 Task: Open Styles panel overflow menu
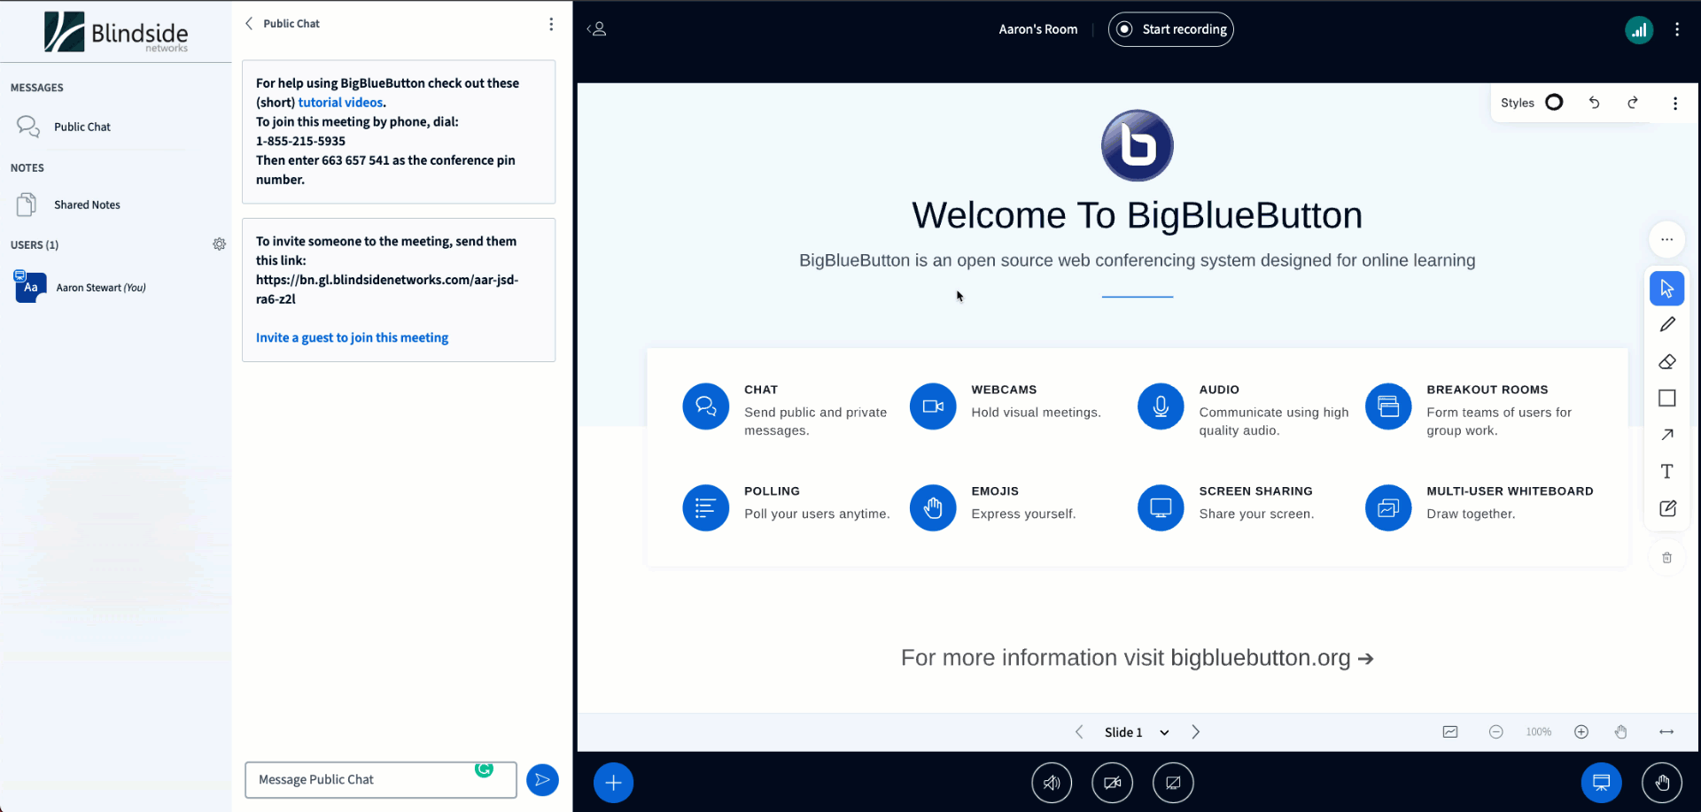coord(1674,103)
